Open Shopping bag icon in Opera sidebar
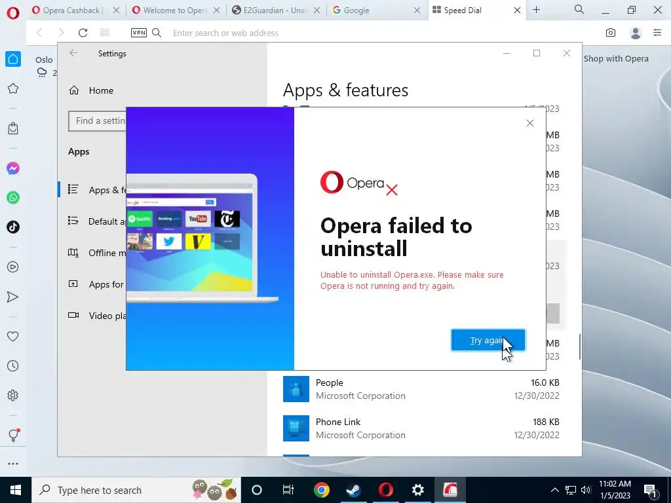Image resolution: width=671 pixels, height=503 pixels. (x=13, y=128)
